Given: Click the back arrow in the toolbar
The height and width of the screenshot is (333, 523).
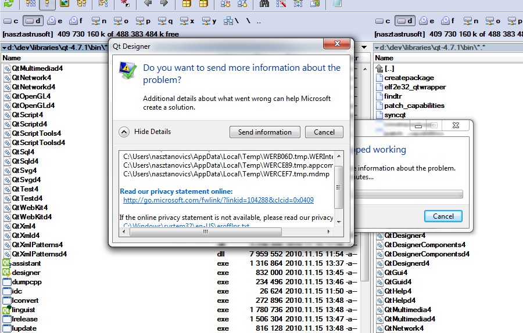Looking at the screenshot, I should [x=148, y=3].
